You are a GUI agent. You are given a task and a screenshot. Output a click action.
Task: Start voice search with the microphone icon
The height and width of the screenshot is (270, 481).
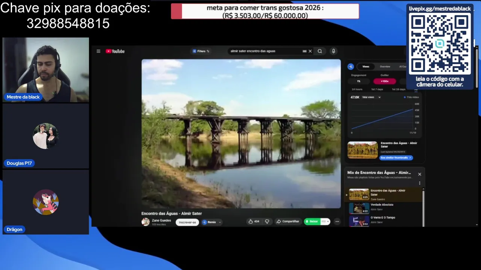tap(333, 51)
